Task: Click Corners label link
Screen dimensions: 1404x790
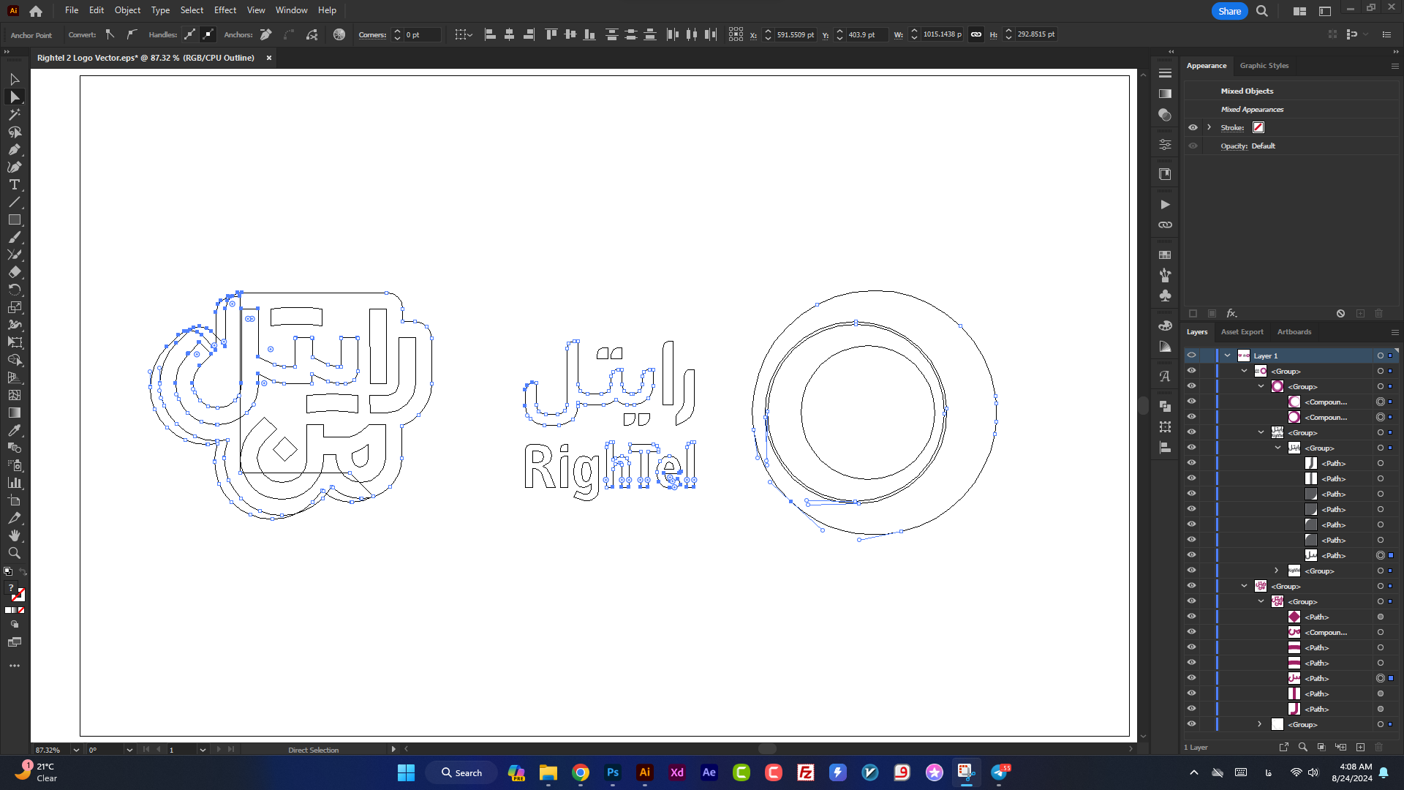Action: pos(372,34)
